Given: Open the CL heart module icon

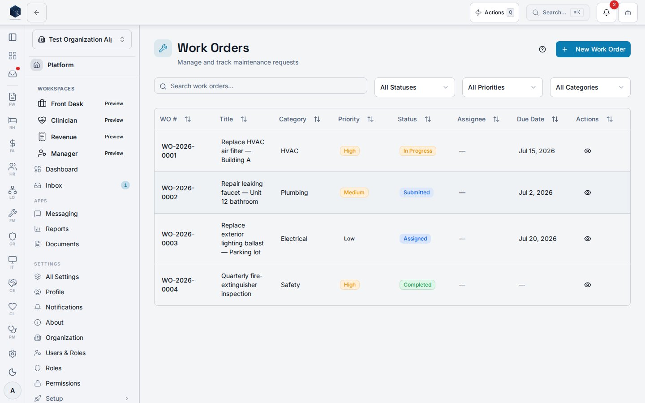Looking at the screenshot, I should pos(13,309).
